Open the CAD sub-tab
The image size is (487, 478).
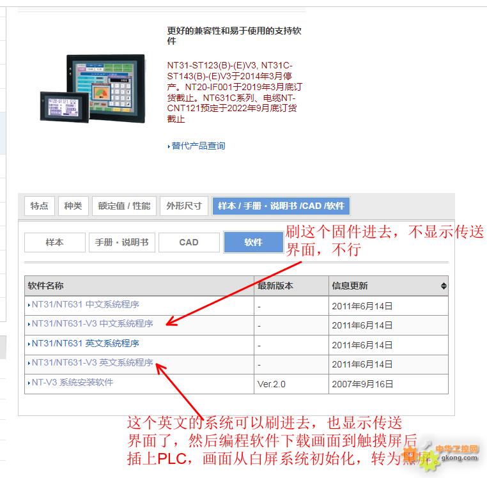click(x=189, y=242)
